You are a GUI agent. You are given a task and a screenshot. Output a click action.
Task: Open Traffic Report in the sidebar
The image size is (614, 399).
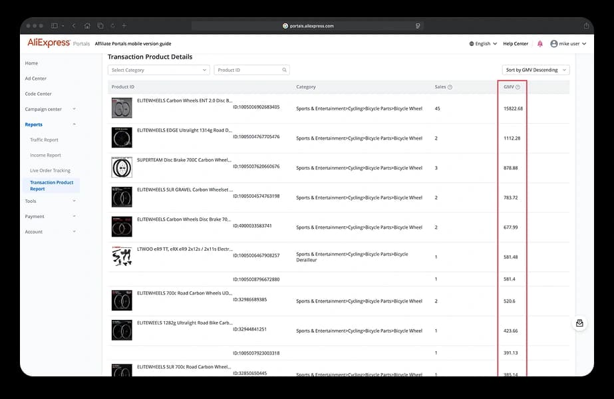(44, 140)
